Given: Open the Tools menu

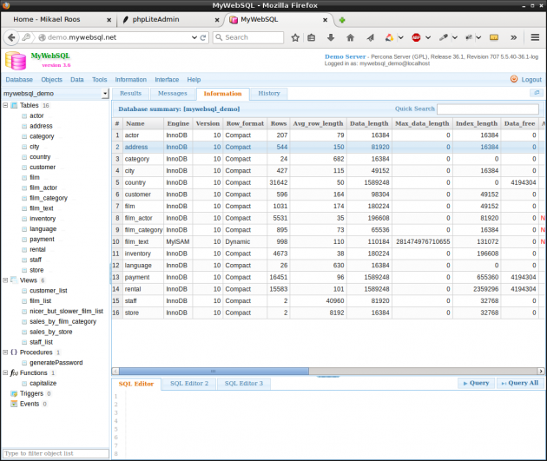Looking at the screenshot, I should click(100, 80).
